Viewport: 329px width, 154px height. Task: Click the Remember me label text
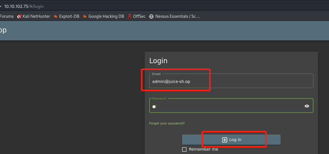[x=203, y=149]
